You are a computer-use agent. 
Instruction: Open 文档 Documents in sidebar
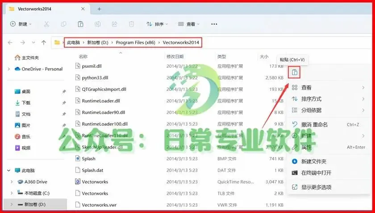tap(22, 114)
